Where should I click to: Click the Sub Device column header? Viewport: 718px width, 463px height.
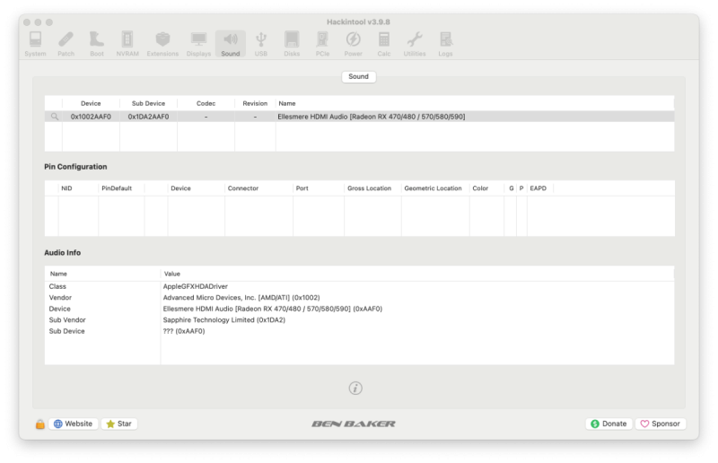pyautogui.click(x=148, y=103)
